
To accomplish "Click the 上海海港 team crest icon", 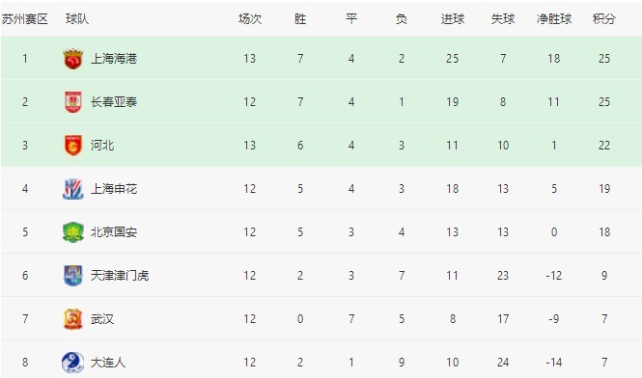I will coord(73,59).
